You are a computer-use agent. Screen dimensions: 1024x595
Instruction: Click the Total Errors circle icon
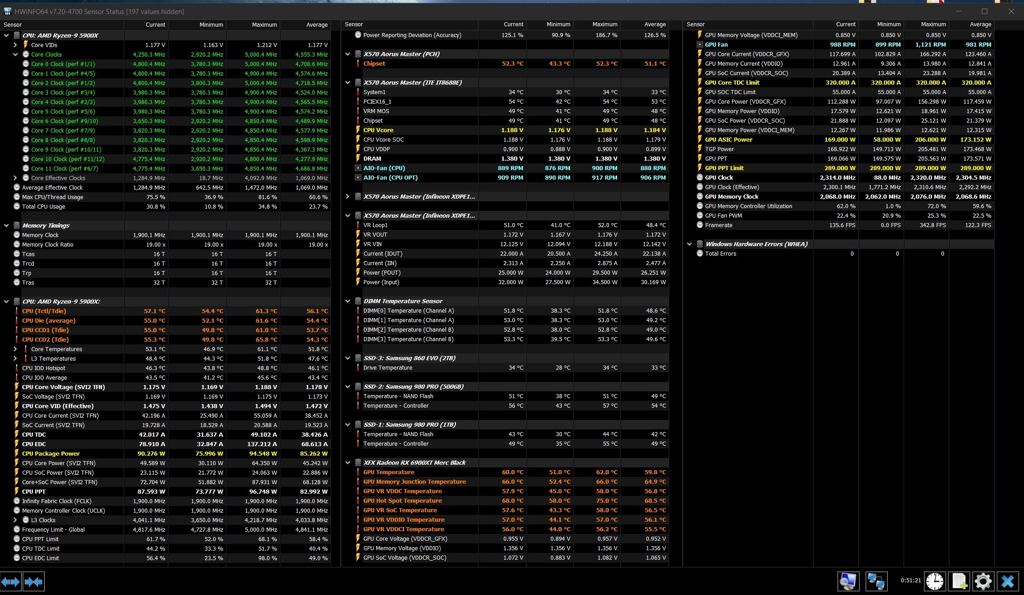700,253
